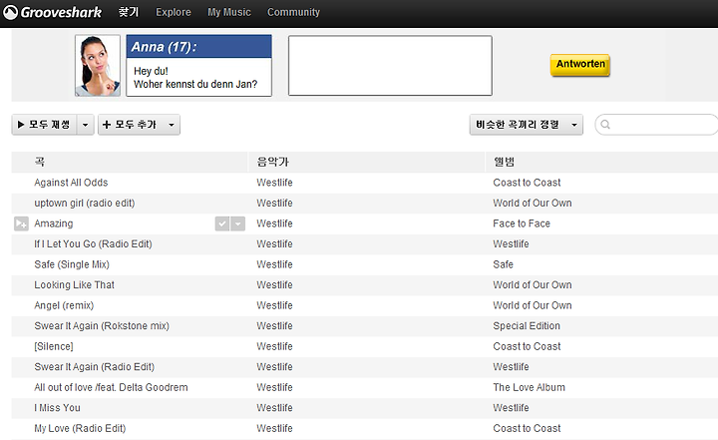This screenshot has width=718, height=440.
Task: Select Swear It Again (Rokstone mix)
Action: point(102,326)
